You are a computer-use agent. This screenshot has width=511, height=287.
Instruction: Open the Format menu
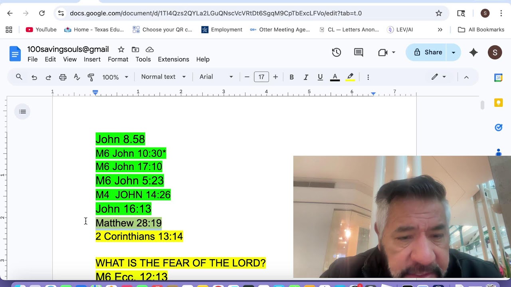point(118,59)
